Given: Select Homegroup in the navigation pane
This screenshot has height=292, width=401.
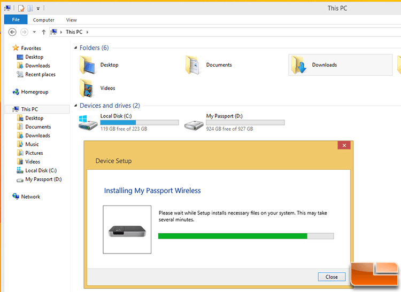Looking at the screenshot, I should coord(35,92).
